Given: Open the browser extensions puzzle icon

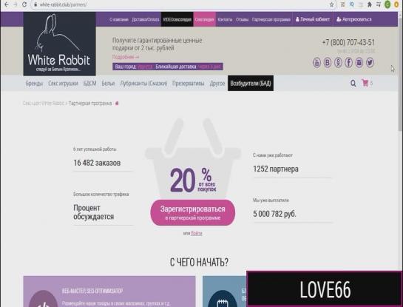Looking at the screenshot, I should (x=370, y=4).
